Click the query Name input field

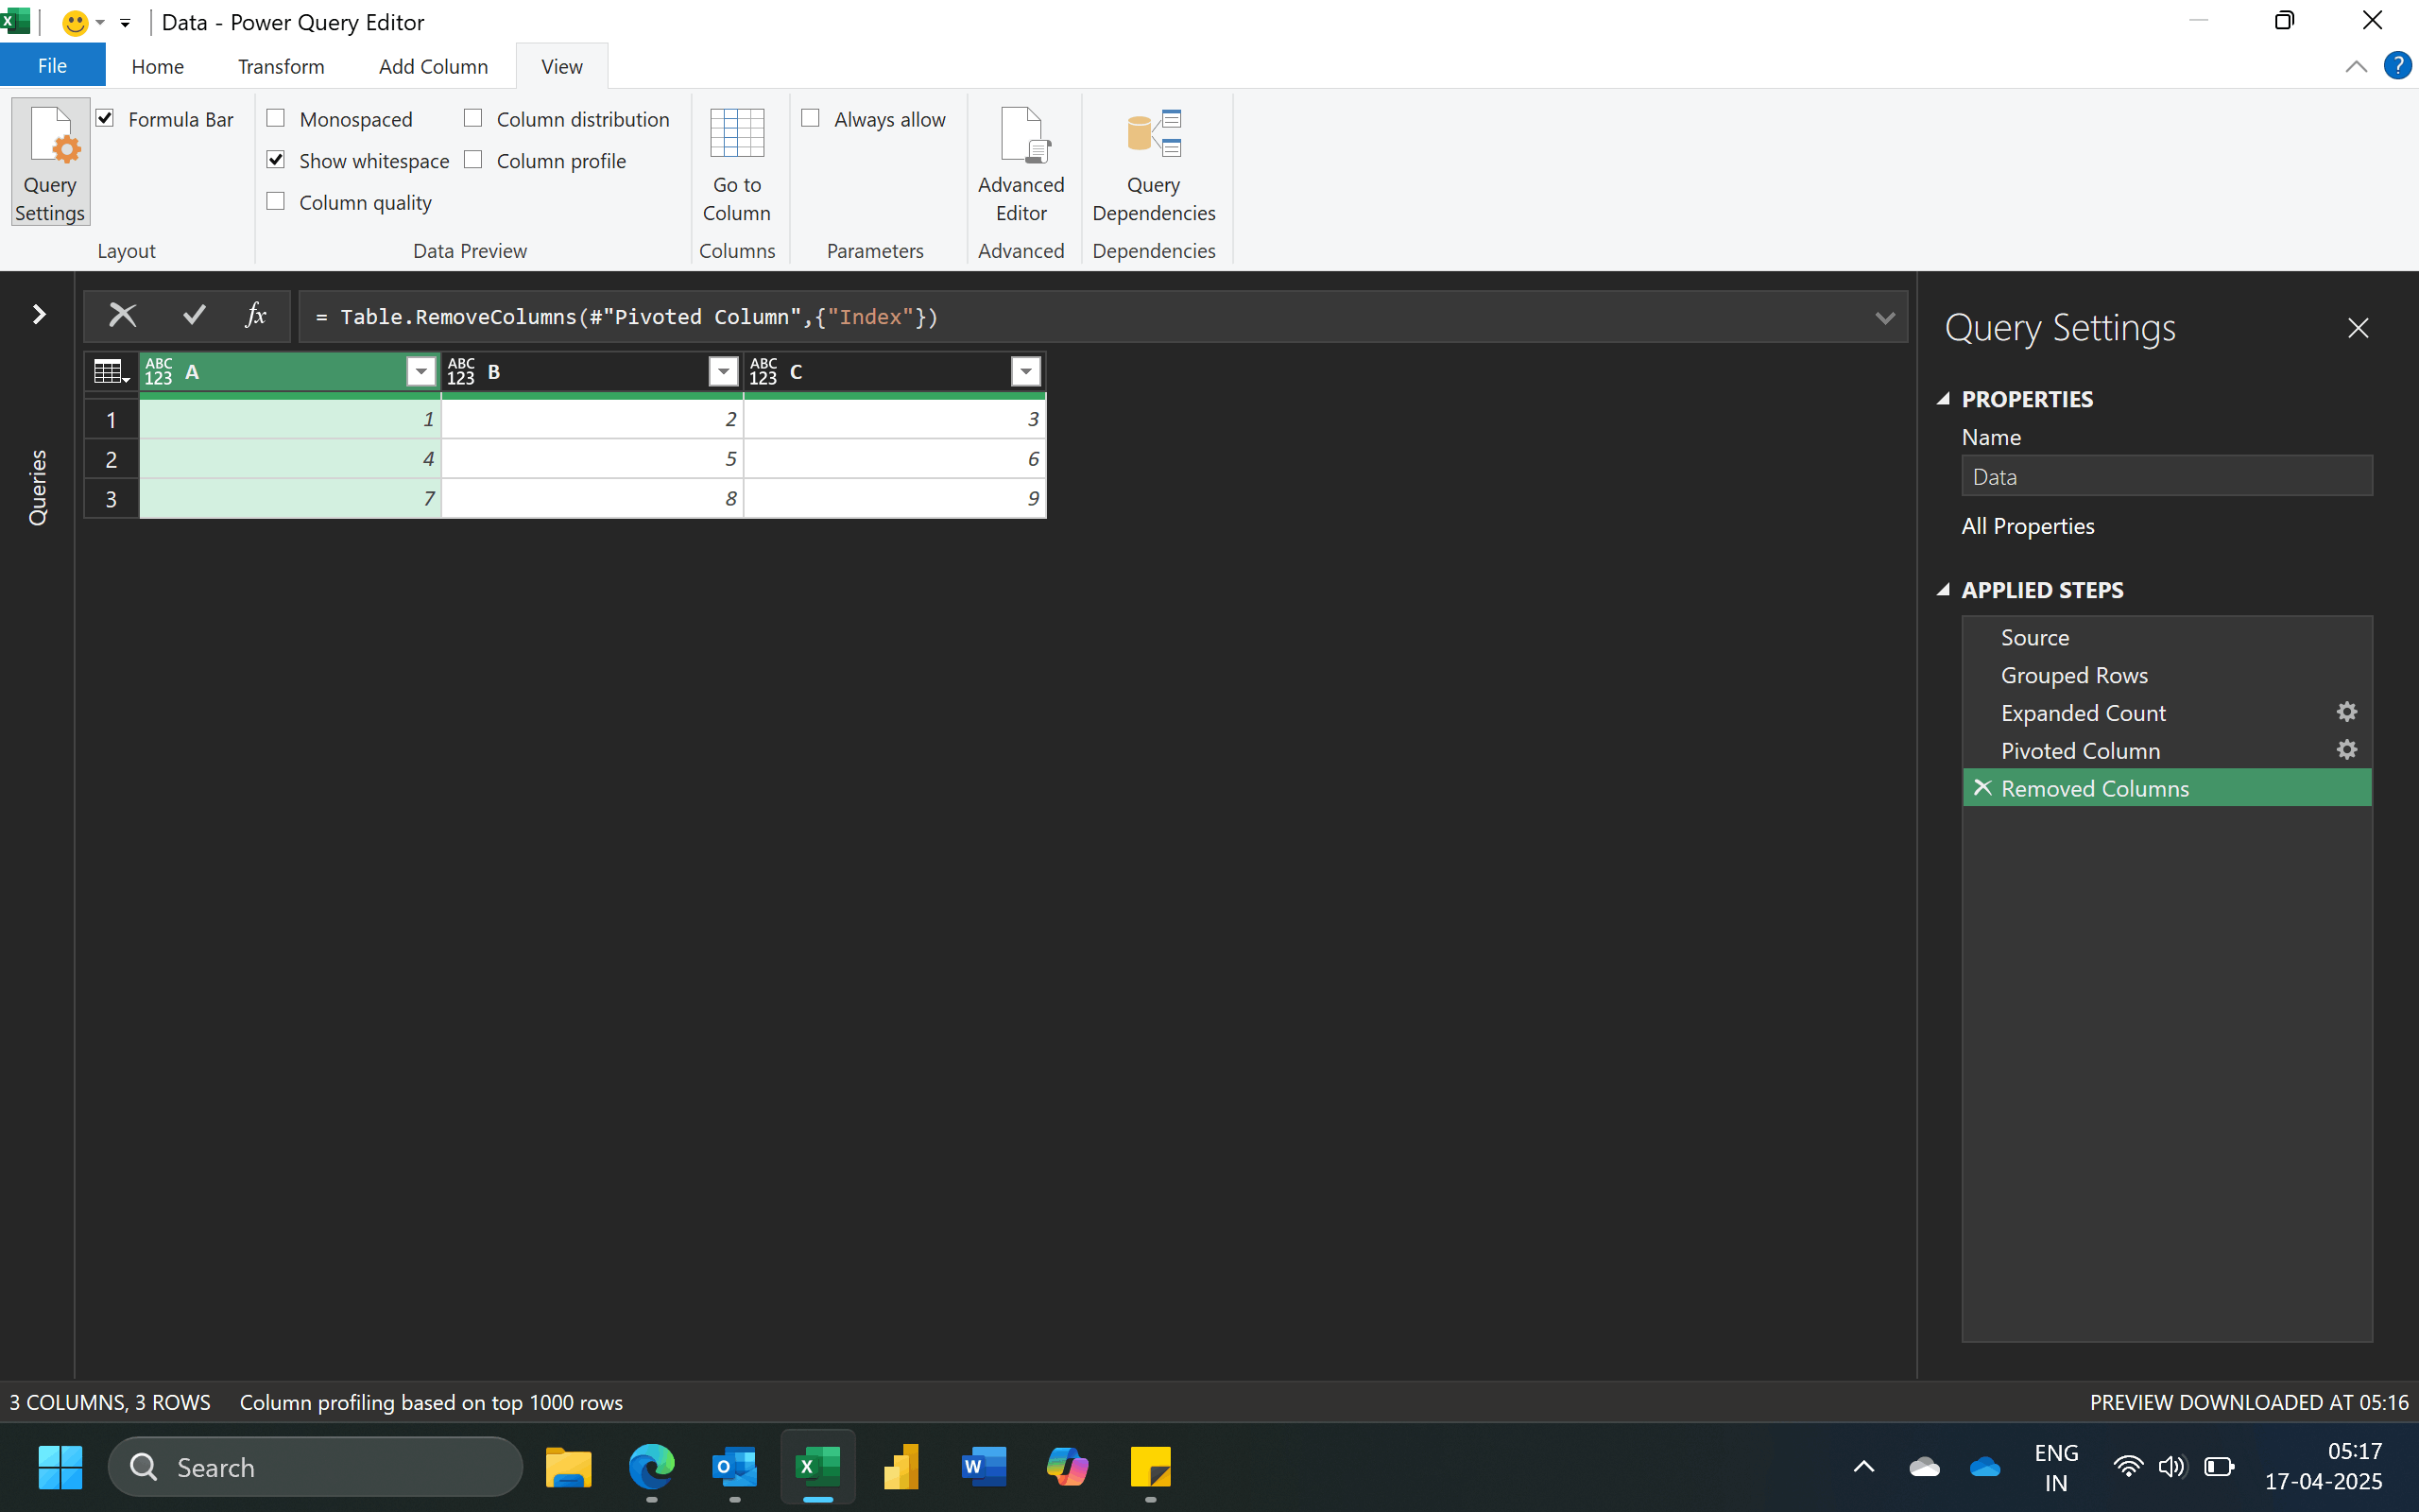pos(2165,477)
